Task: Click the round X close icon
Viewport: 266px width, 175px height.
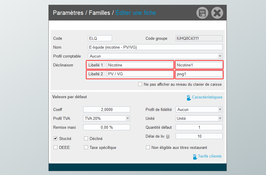Action: [217, 13]
